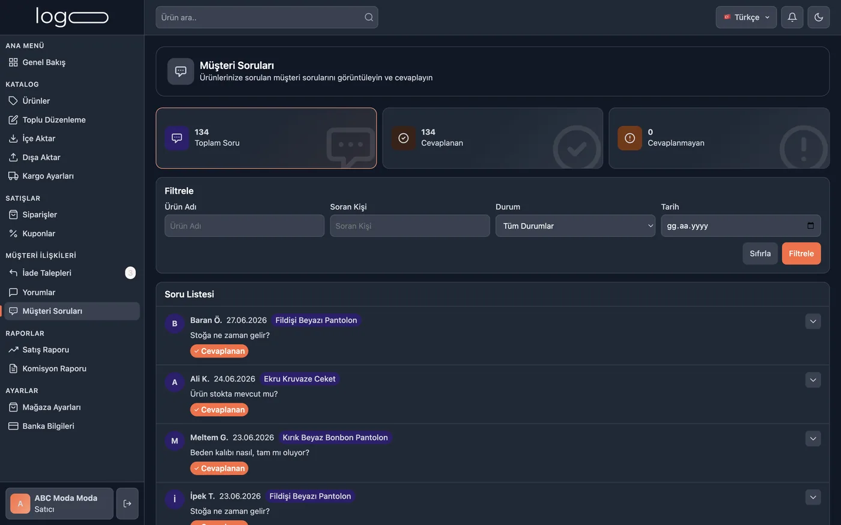Image resolution: width=841 pixels, height=525 pixels.
Task: Click the Cevaplanan badge under Meltem G.
Action: tap(219, 469)
